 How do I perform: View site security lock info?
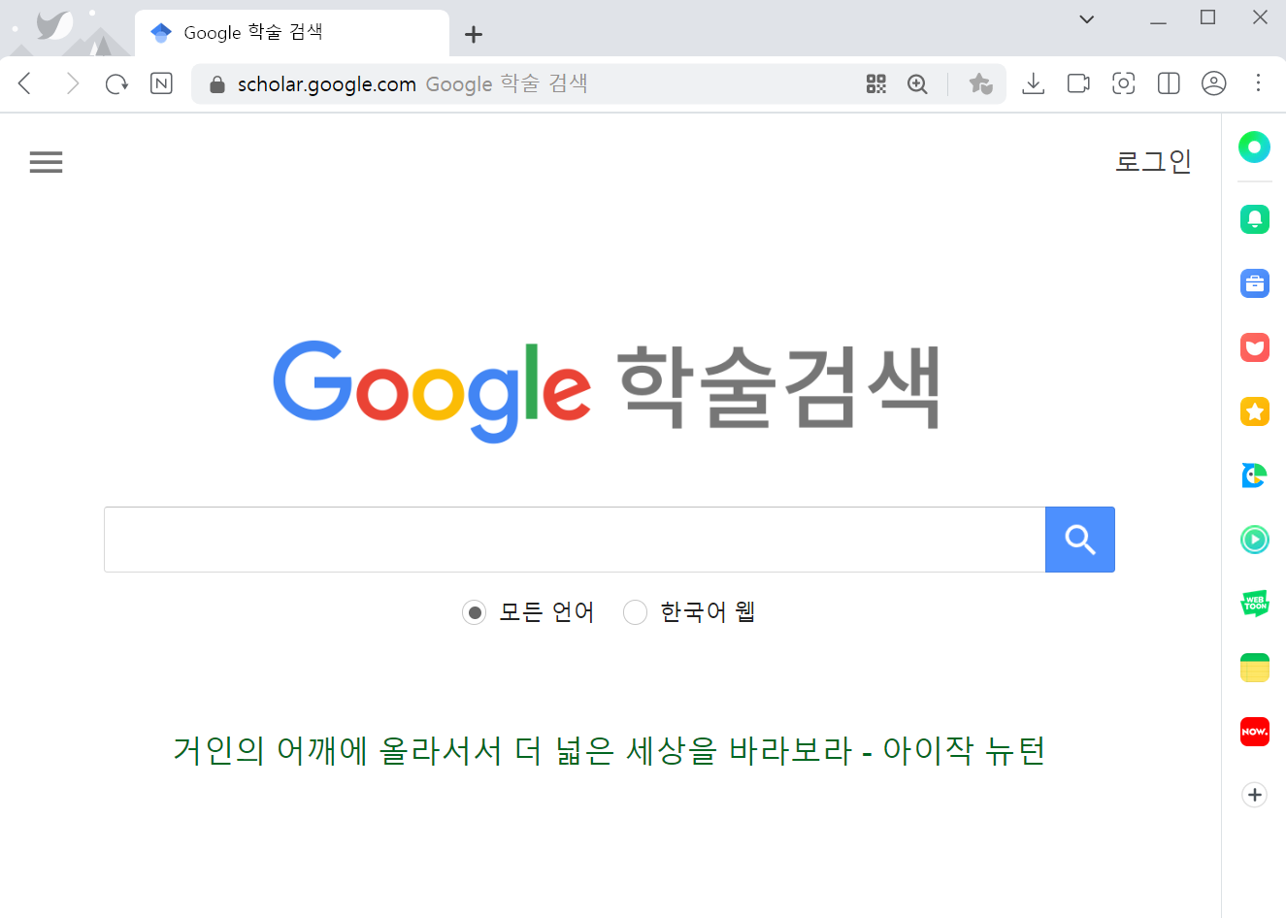click(x=217, y=84)
